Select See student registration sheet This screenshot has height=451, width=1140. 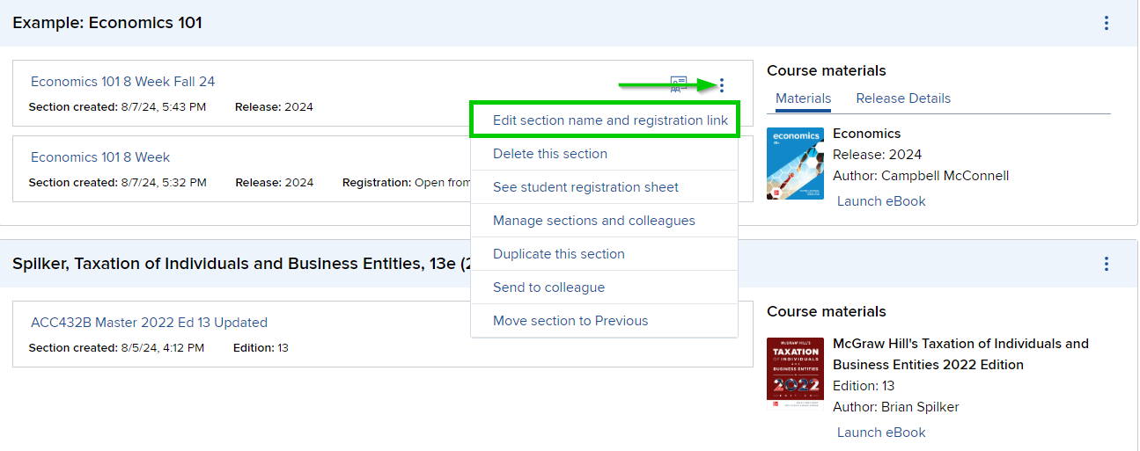(585, 187)
